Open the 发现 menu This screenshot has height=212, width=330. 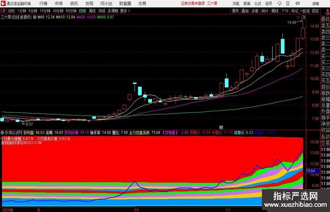click(x=89, y=3)
